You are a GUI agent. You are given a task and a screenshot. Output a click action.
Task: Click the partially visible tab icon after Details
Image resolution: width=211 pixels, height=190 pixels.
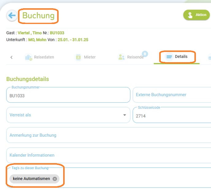(x=209, y=58)
